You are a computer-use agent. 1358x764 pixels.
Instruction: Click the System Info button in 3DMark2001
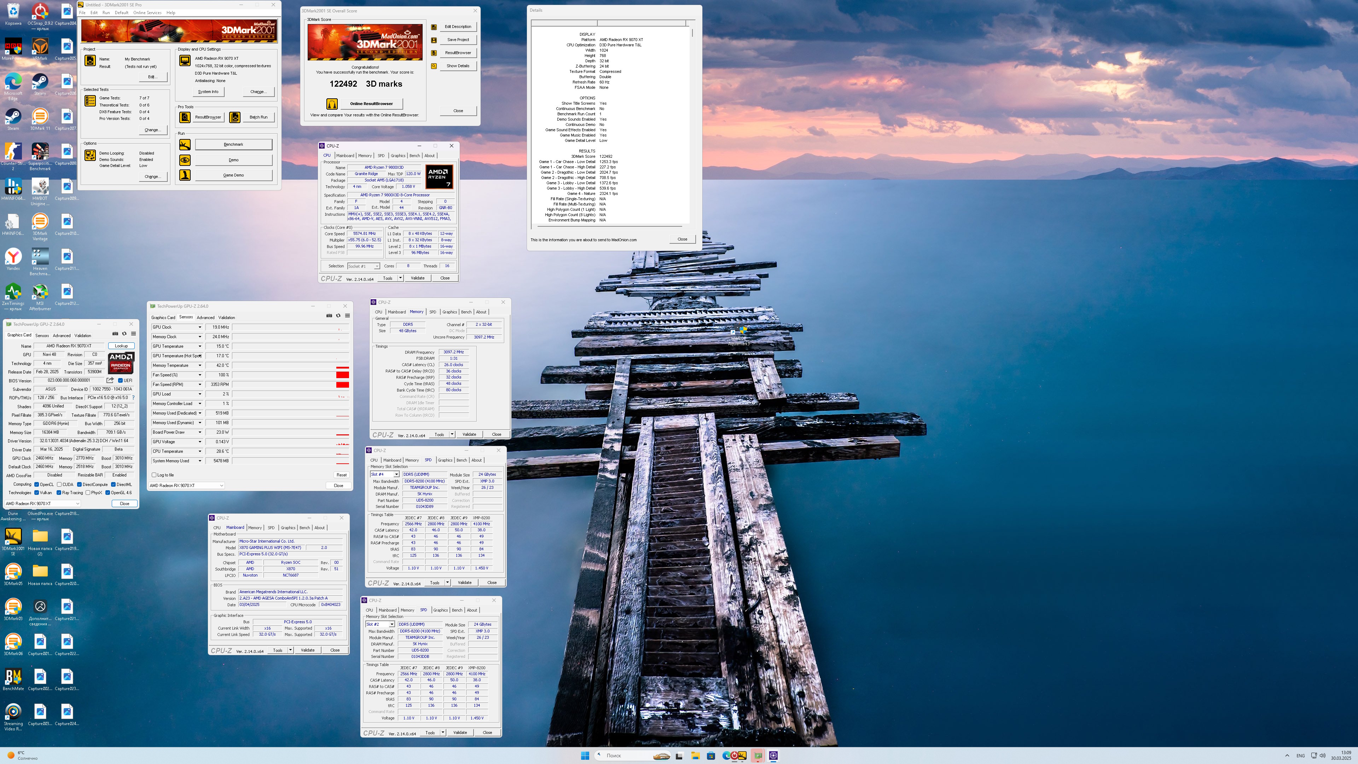coord(208,92)
